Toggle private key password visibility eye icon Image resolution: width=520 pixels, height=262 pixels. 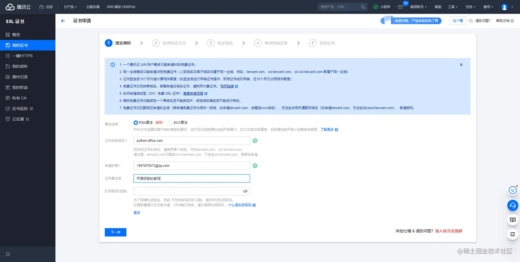[x=245, y=191]
